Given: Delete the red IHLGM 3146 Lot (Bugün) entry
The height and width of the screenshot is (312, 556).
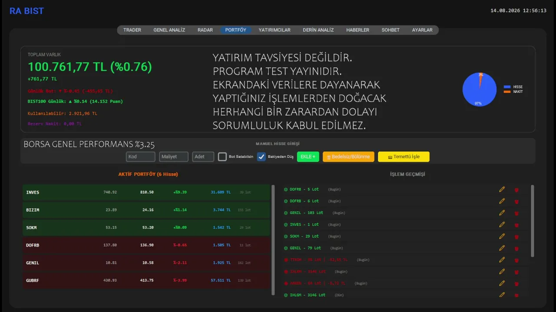Looking at the screenshot, I should click(x=516, y=272).
